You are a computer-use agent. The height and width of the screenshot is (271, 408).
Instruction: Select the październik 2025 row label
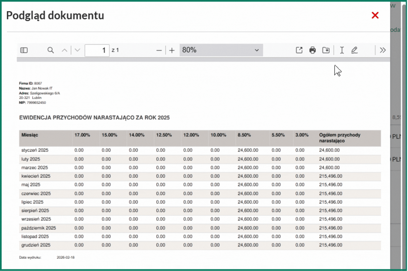coord(39,228)
